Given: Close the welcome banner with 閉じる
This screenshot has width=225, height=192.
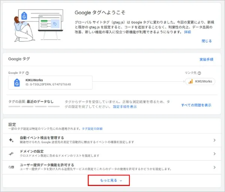Looking at the screenshot, I should coord(207,41).
